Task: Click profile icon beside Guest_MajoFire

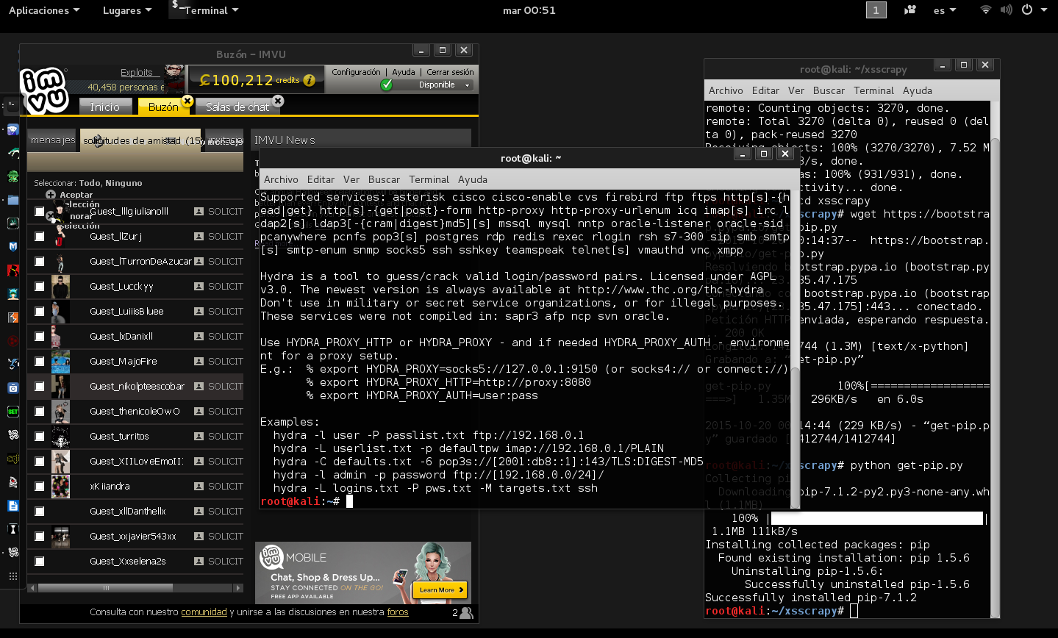Action: tap(199, 362)
